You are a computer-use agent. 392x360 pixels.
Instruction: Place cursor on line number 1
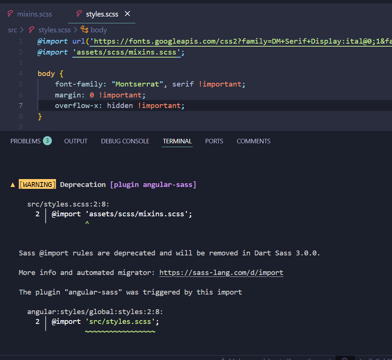21,41
